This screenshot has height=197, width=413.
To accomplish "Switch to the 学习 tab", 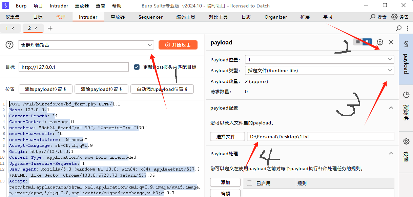I will (328, 17).
